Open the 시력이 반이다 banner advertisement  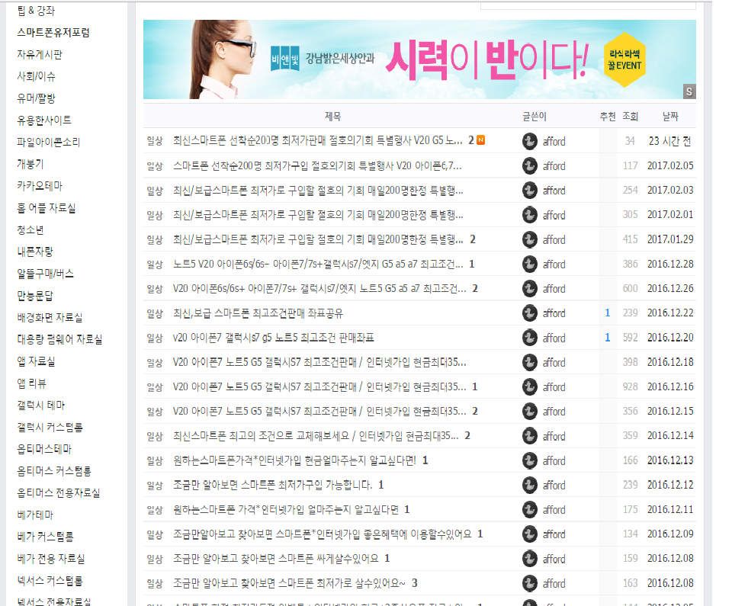419,59
